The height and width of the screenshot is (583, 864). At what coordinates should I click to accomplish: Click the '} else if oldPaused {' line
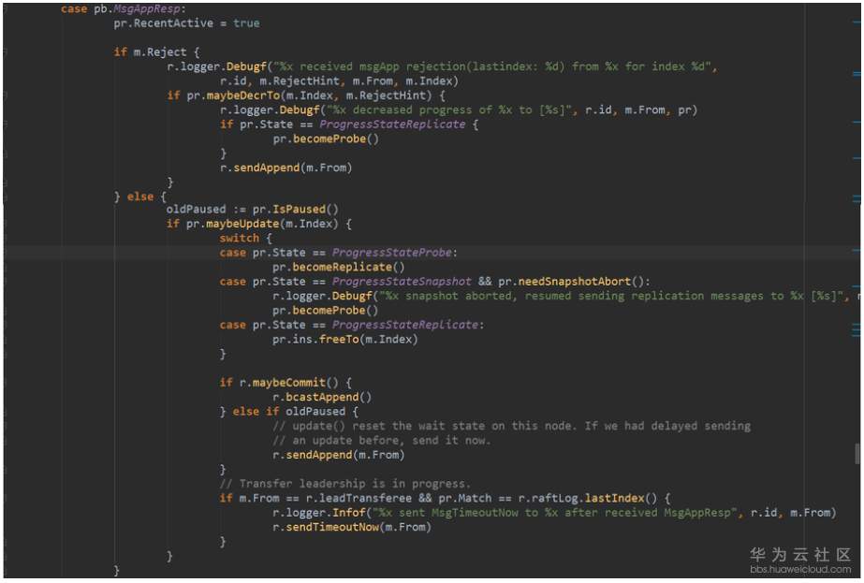289,412
